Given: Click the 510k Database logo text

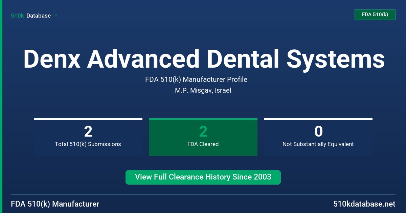Looking at the screenshot, I should [31, 16].
